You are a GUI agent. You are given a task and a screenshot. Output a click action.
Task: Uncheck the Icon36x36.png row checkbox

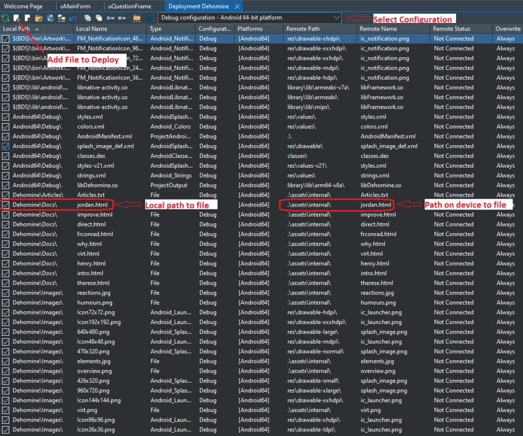coord(6,430)
